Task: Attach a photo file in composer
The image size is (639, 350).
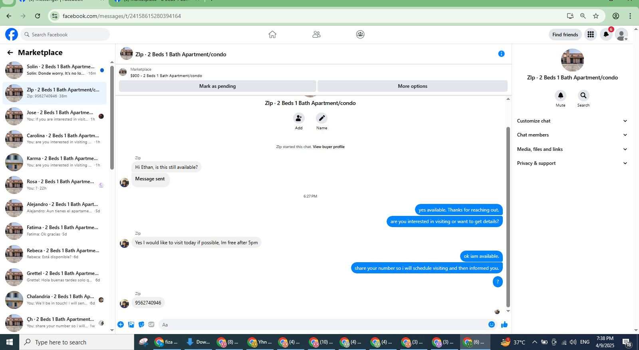Action: point(131,324)
